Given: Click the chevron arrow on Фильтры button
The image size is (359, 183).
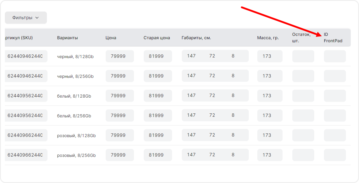Looking at the screenshot, I should [37, 18].
